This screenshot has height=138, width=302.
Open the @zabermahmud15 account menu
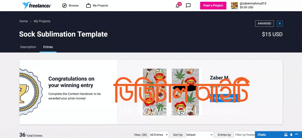click(253, 5)
